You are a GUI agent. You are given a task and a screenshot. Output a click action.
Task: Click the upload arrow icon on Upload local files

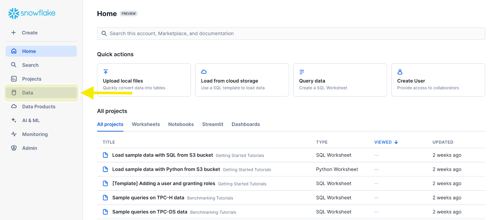106,72
